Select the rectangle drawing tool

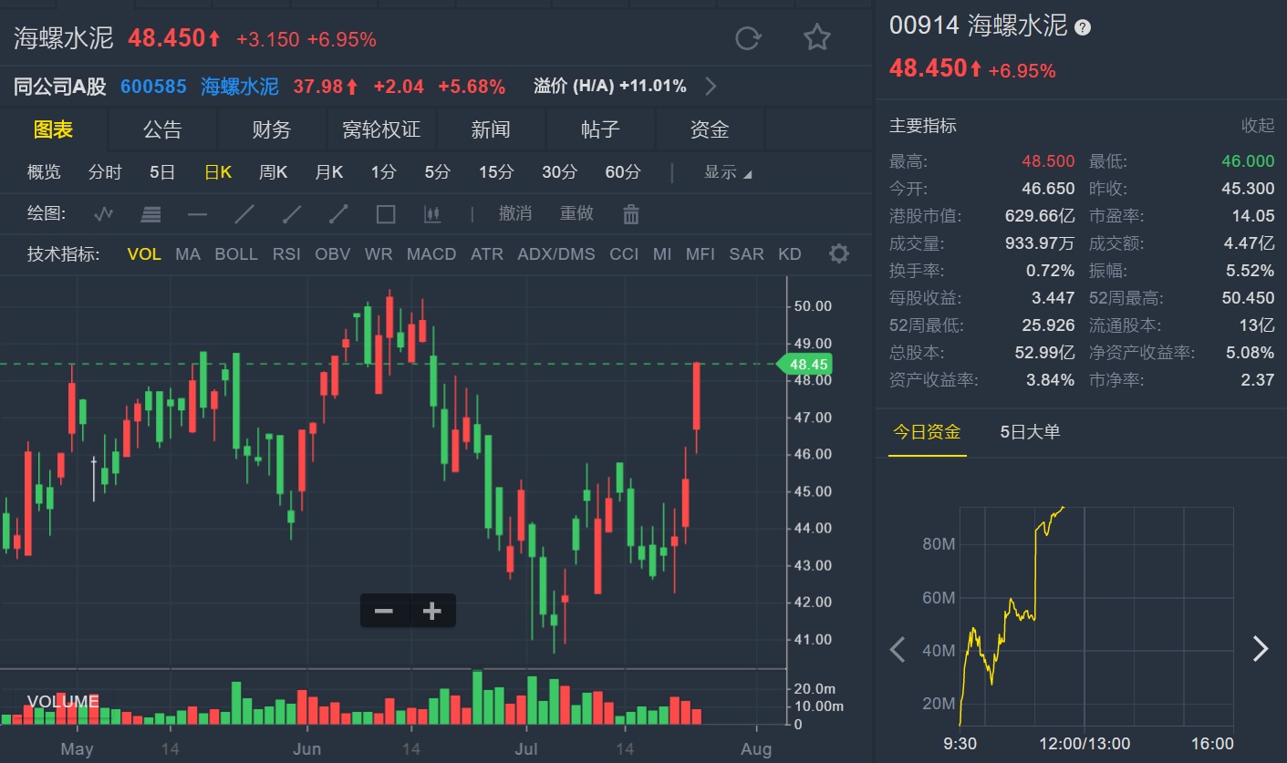tap(386, 214)
